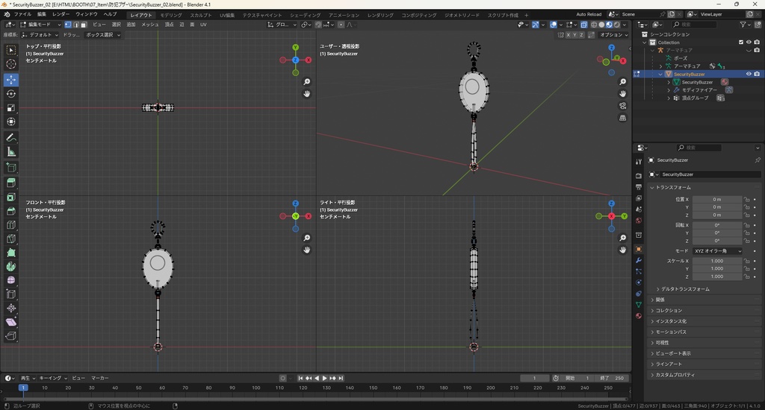Open the box select drag dropdown
Image resolution: width=765 pixels, height=410 pixels.
[103, 35]
